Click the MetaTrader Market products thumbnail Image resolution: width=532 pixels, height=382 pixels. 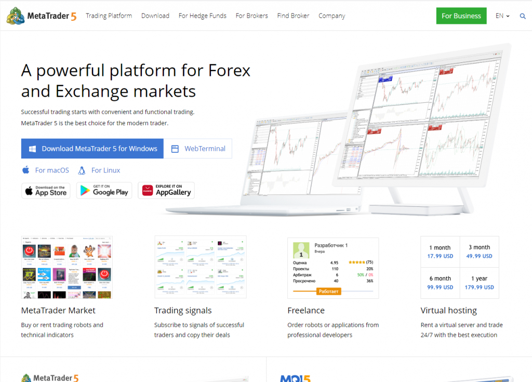[67, 267]
